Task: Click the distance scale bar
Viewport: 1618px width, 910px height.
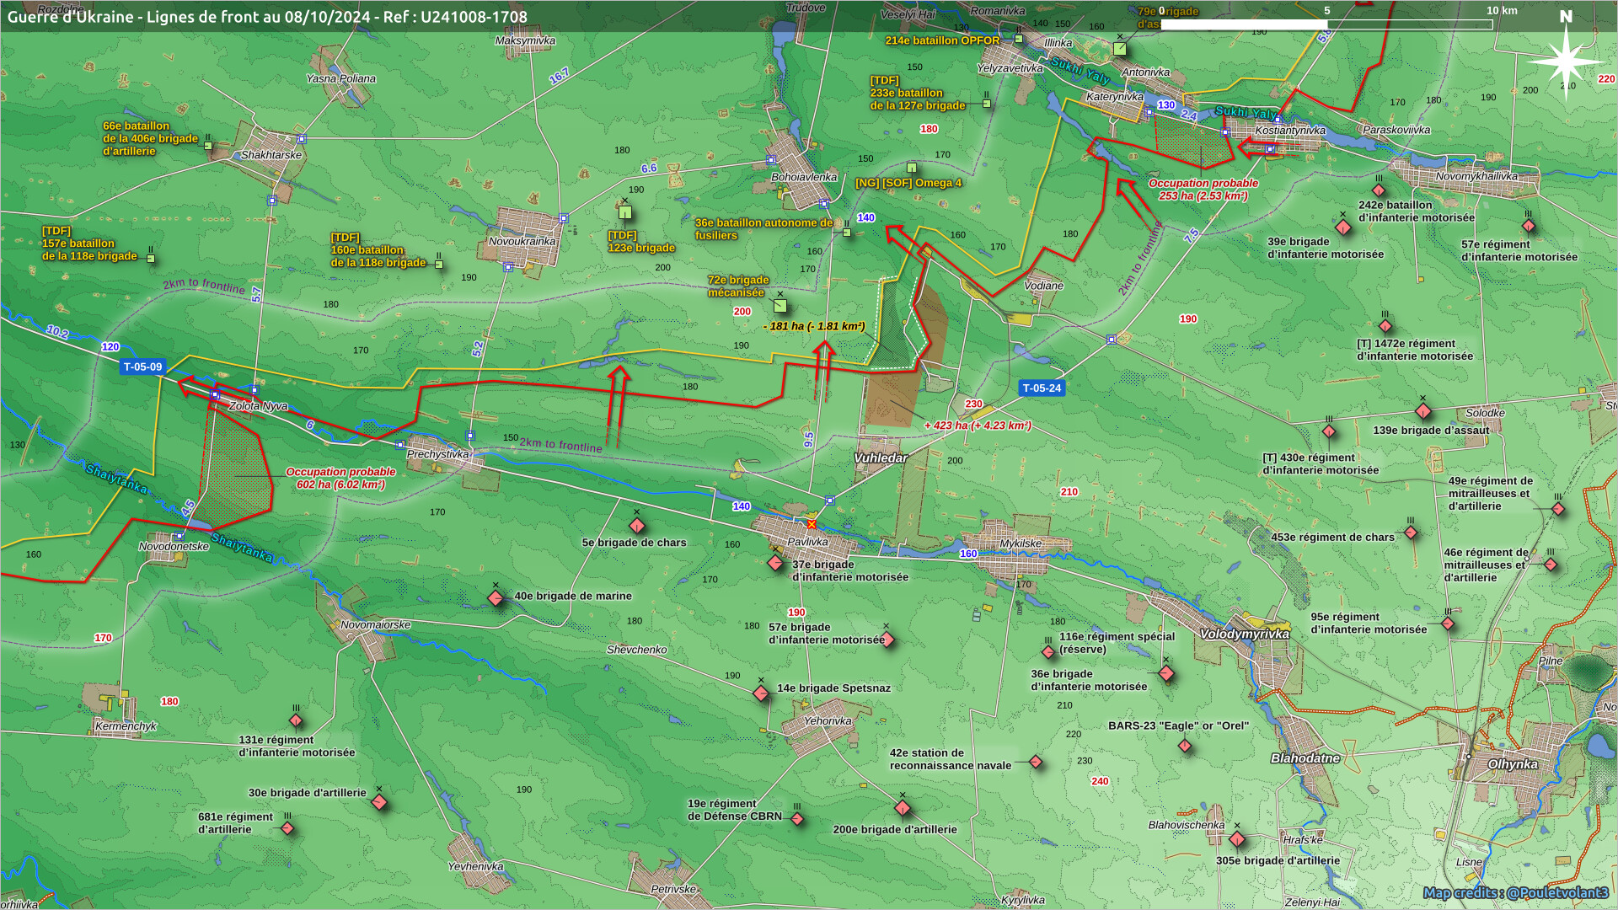Action: click(x=1326, y=24)
